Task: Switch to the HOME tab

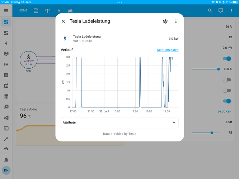Action: tap(23, 10)
